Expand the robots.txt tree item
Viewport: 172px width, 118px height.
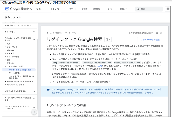point(5,50)
